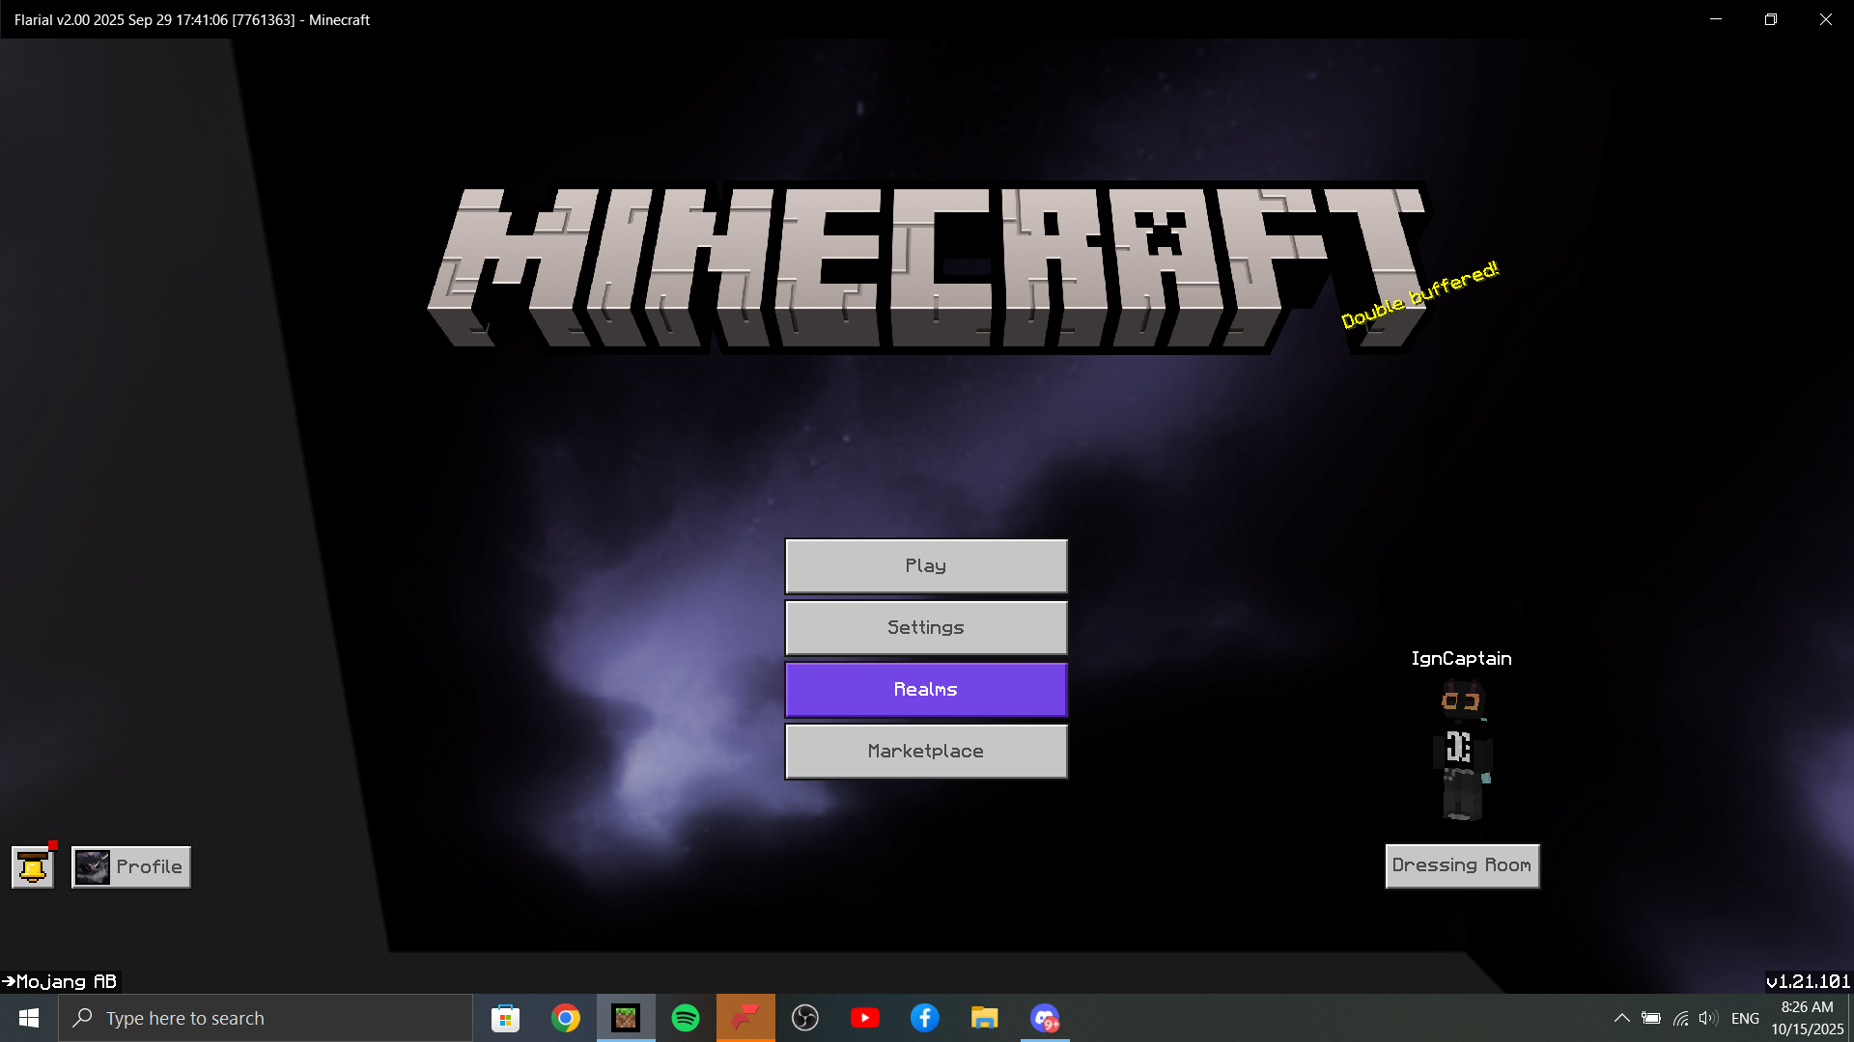This screenshot has height=1042, width=1854.
Task: Click the volume speaker tray icon
Action: (1708, 1018)
